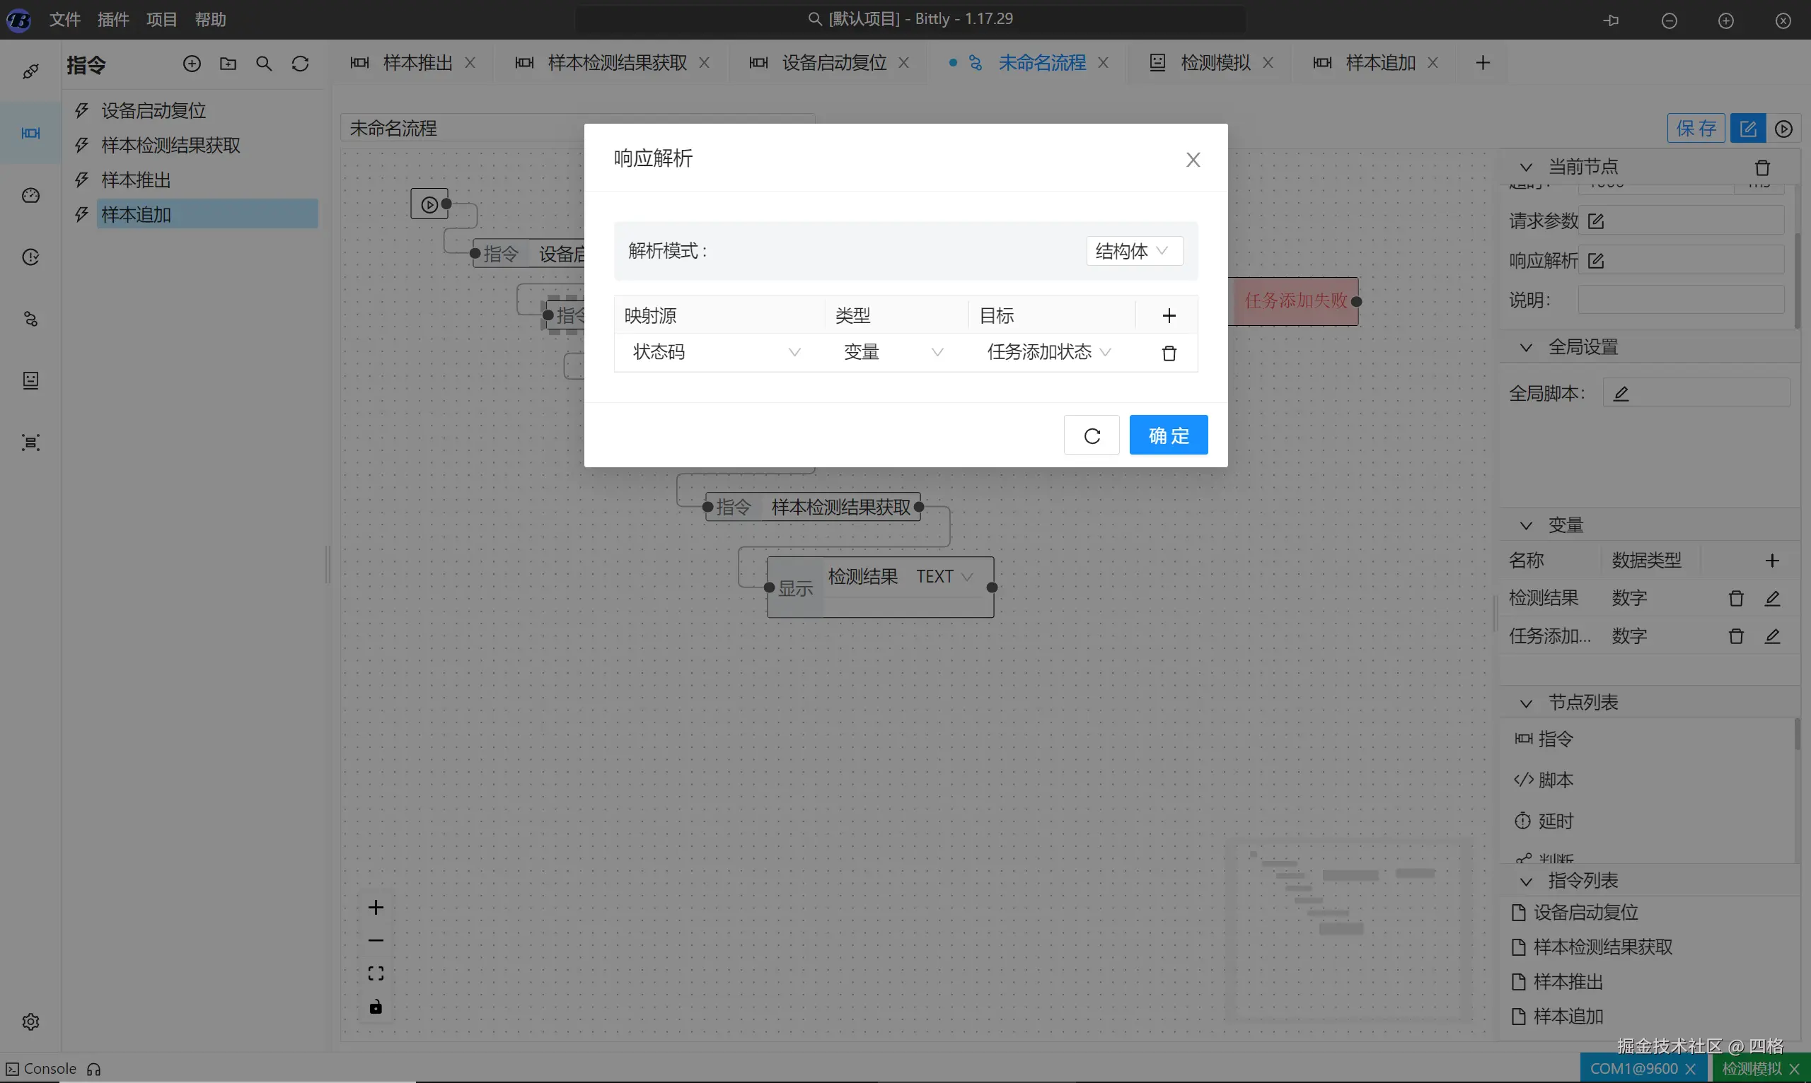Click the 确定 button
Screen dimensions: 1811x1083
[1168, 435]
